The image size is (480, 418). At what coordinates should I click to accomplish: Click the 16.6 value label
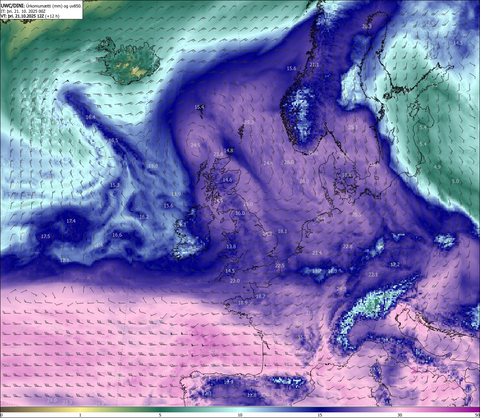[x=117, y=235]
